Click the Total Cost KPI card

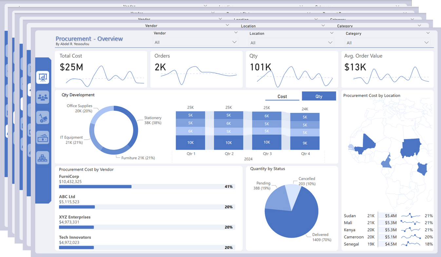(x=101, y=69)
